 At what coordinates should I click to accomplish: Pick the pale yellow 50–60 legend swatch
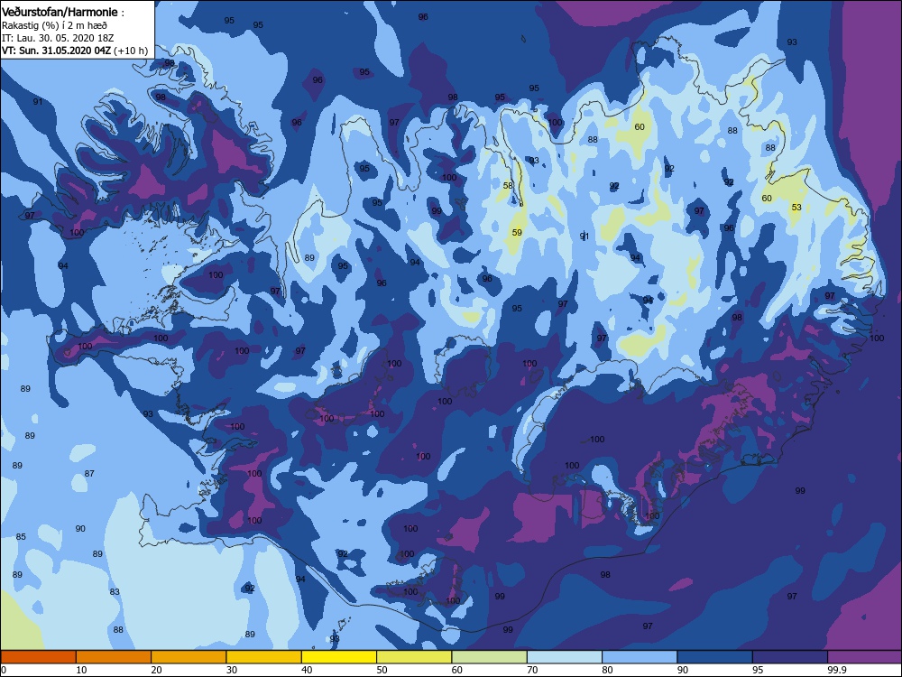pos(414,657)
